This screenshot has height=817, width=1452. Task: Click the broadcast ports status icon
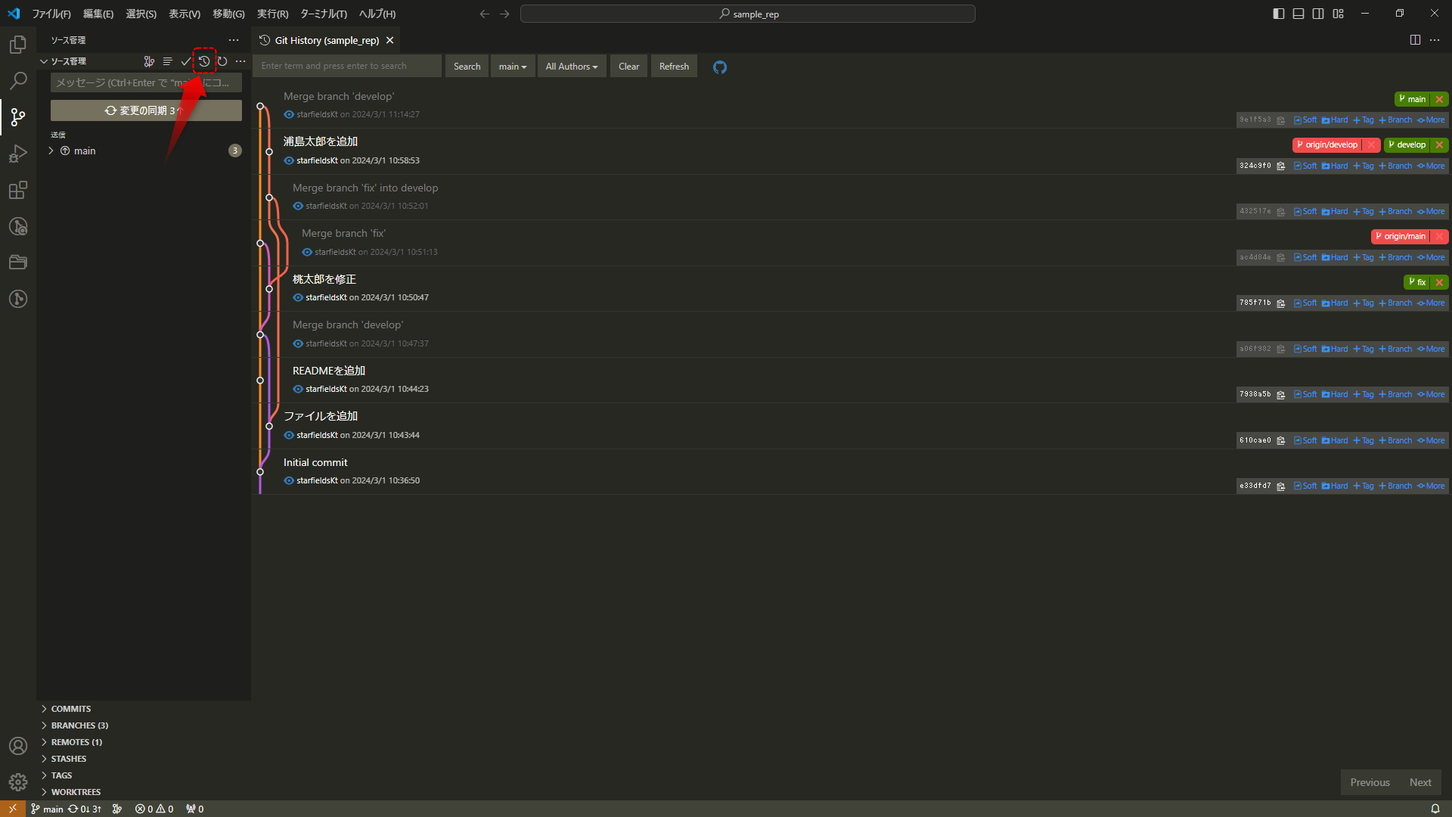coord(195,809)
